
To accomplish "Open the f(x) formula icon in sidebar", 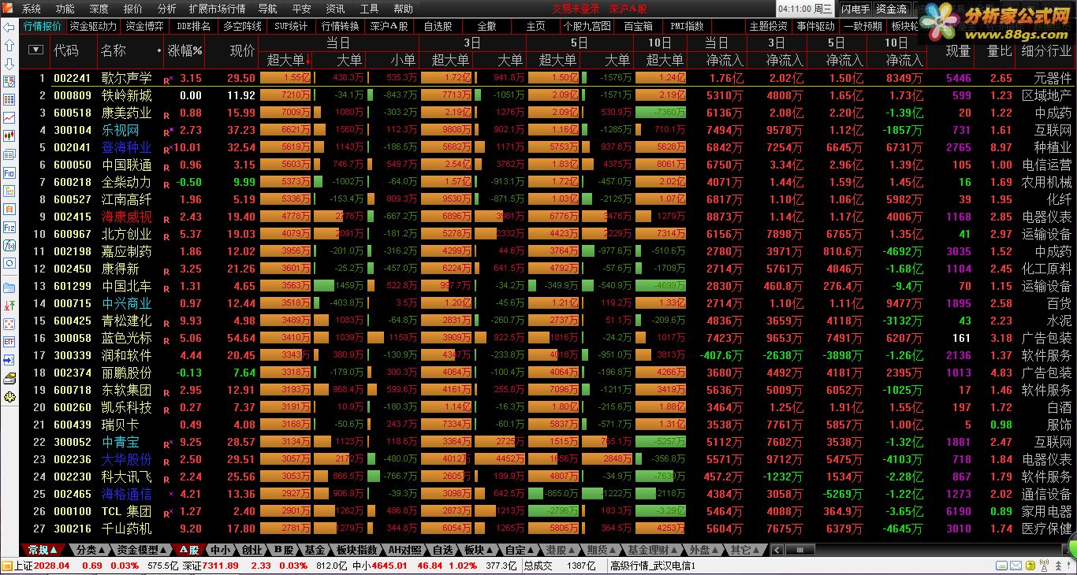I will pos(9,245).
